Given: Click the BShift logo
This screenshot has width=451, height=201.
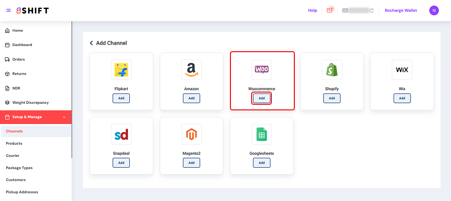Looking at the screenshot, I should 32,10.
